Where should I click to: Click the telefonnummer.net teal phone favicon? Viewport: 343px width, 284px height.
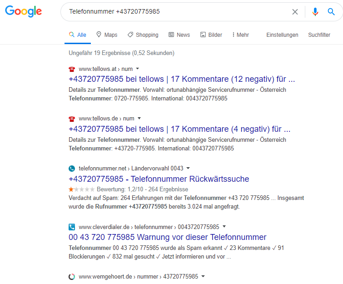coord(72,169)
